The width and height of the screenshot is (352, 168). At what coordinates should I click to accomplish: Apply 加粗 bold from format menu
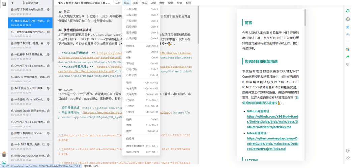141,52
